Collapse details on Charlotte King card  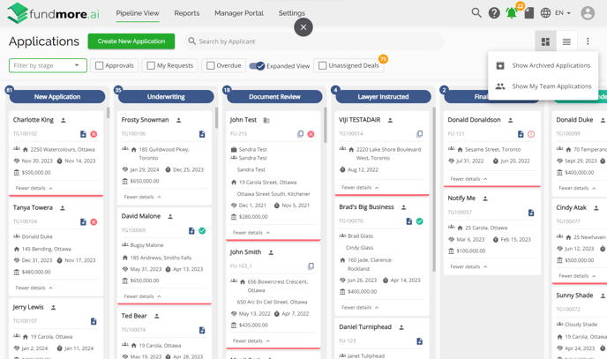coord(34,189)
